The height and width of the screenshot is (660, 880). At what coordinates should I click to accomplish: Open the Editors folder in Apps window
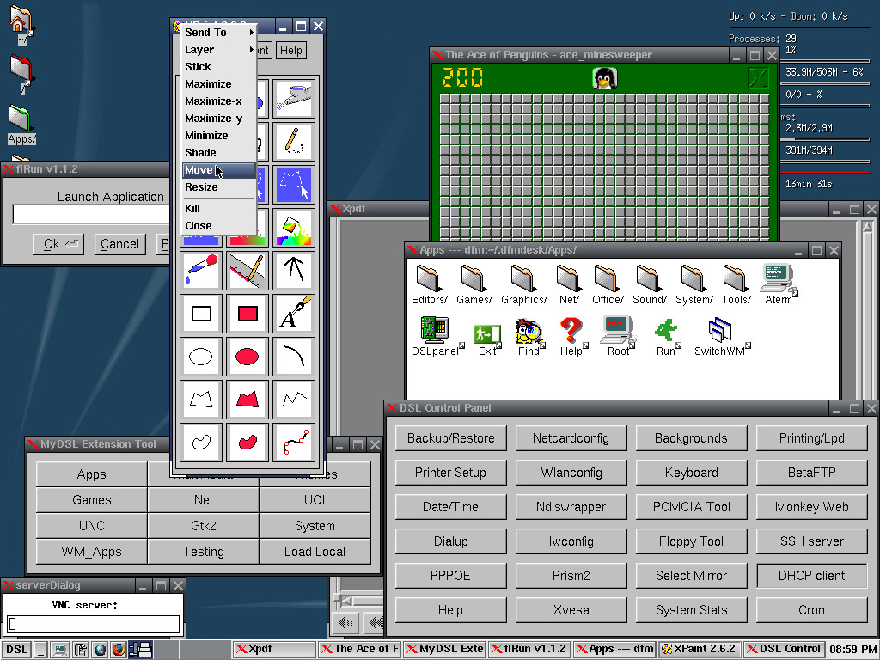click(430, 284)
